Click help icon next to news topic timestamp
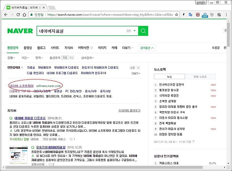Viewport: 232px width, 171px height. tap(193, 142)
